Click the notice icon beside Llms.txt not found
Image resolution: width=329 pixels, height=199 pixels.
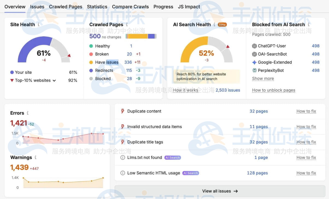point(123,158)
